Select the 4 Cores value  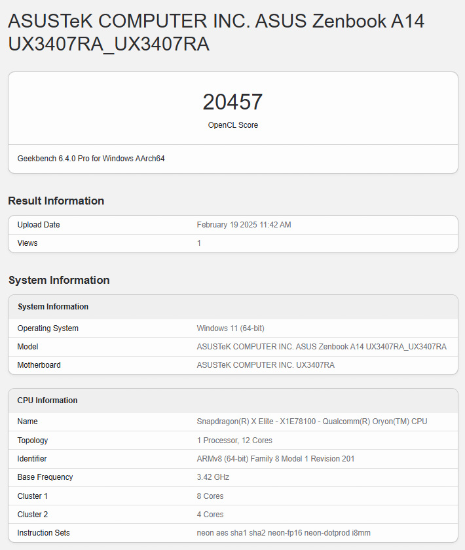click(210, 515)
